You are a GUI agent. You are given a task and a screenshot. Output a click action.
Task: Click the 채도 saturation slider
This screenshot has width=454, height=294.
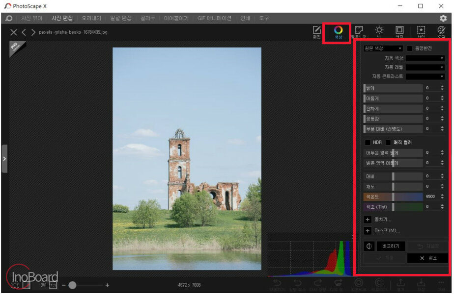tap(393, 187)
